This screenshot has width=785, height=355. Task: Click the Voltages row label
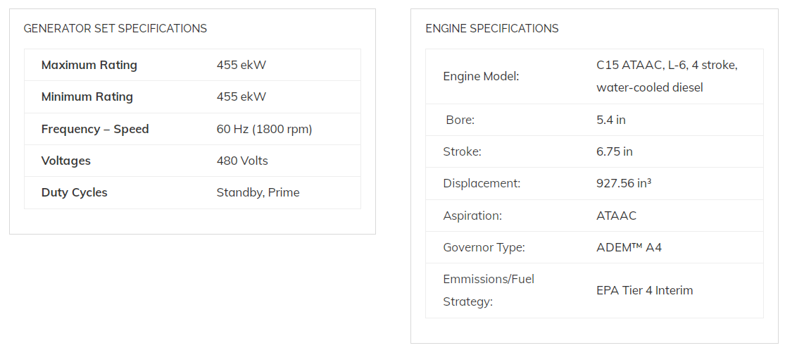click(66, 161)
